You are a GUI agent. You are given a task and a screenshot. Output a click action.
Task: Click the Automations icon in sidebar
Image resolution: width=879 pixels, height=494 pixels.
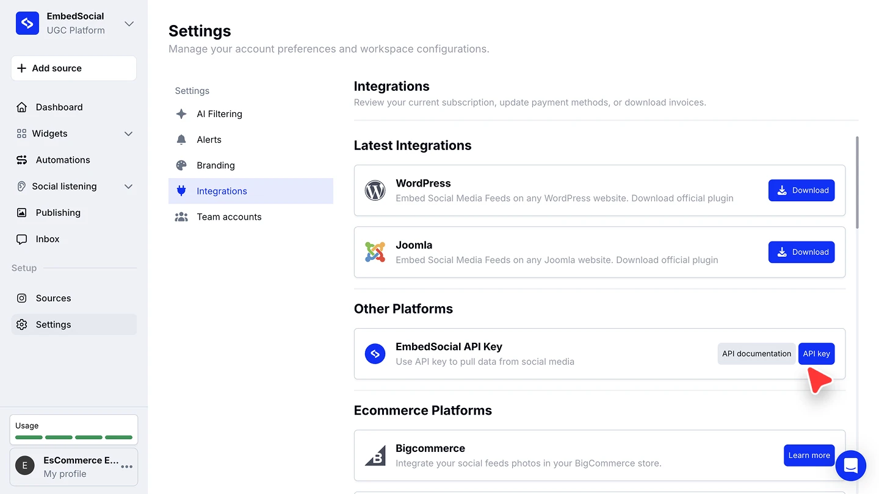click(22, 160)
